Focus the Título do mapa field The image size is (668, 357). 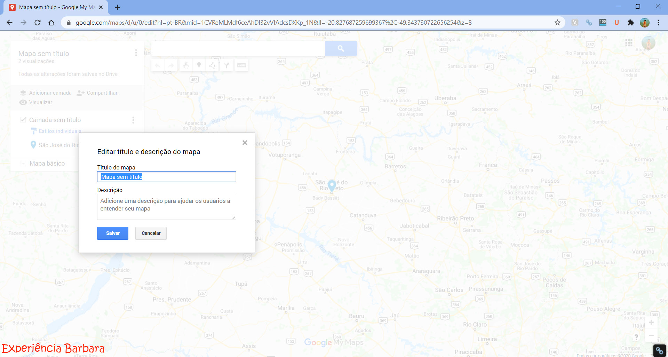pos(167,177)
